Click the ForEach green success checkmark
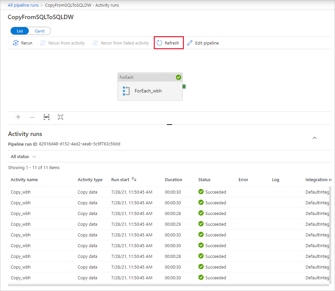Screen dimensions: 335x291 [179, 77]
